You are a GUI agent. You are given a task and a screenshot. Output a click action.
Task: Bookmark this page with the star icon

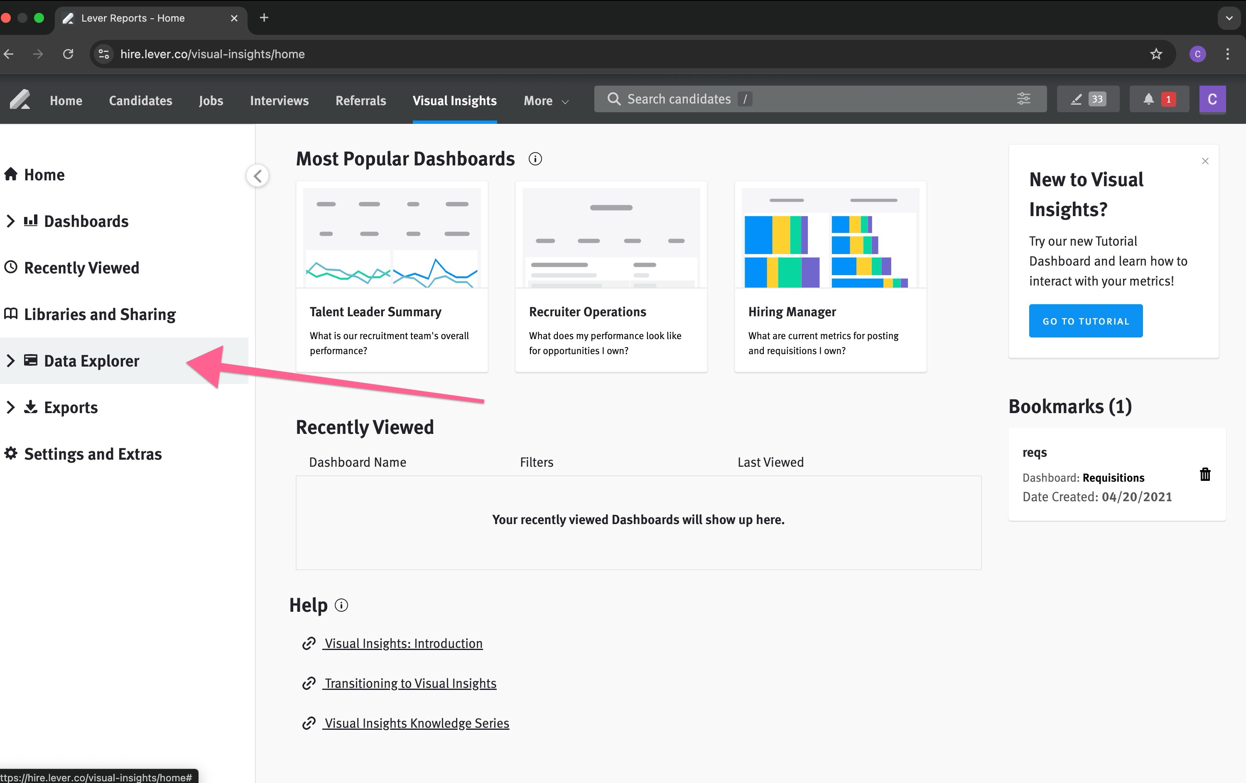1156,54
